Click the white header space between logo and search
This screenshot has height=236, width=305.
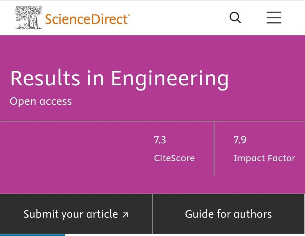click(179, 18)
